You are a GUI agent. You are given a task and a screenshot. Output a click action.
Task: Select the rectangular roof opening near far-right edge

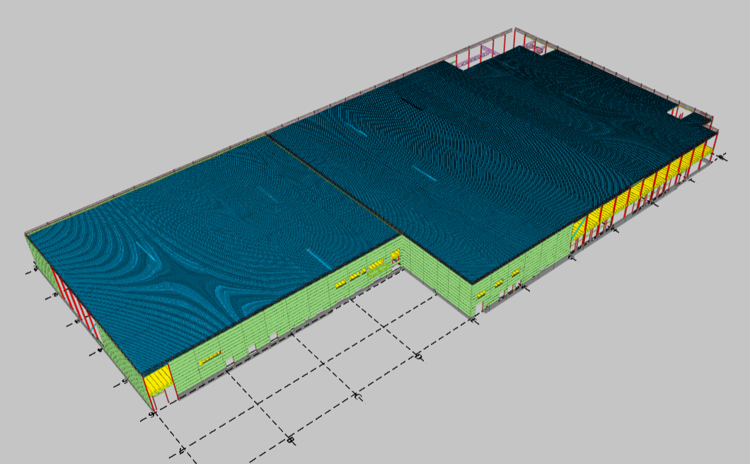pos(682,112)
